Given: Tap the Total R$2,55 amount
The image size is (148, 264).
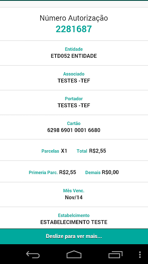Looking at the screenshot, I should click(x=97, y=151).
